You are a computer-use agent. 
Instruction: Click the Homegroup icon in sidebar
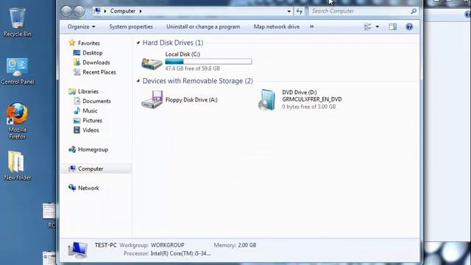[x=72, y=149]
